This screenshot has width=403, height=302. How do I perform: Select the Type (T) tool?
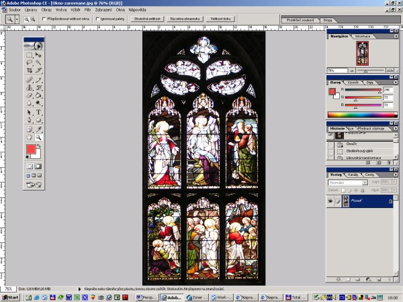point(39,112)
